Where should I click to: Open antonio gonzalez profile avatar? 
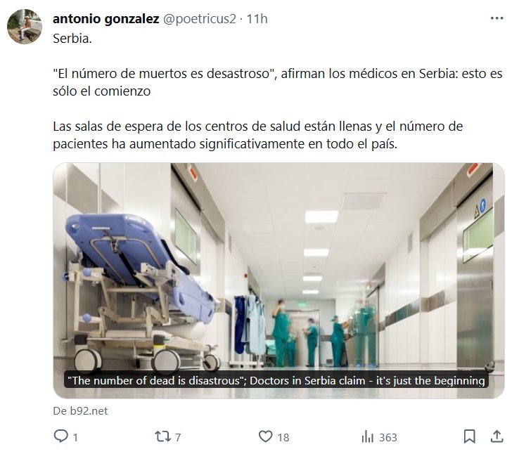(x=25, y=27)
